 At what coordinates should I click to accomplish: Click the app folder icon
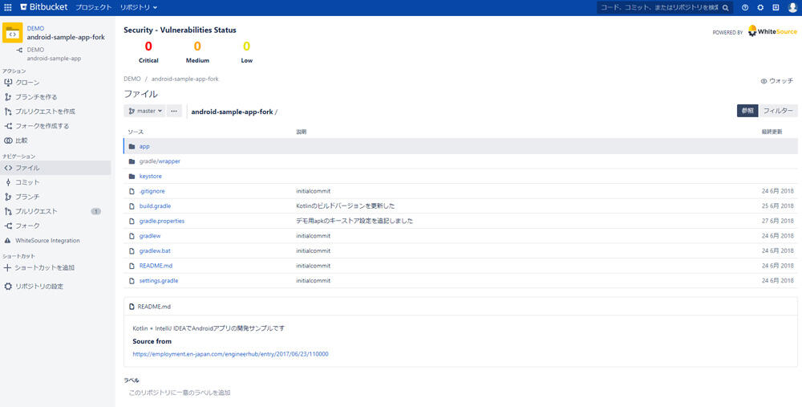click(132, 146)
